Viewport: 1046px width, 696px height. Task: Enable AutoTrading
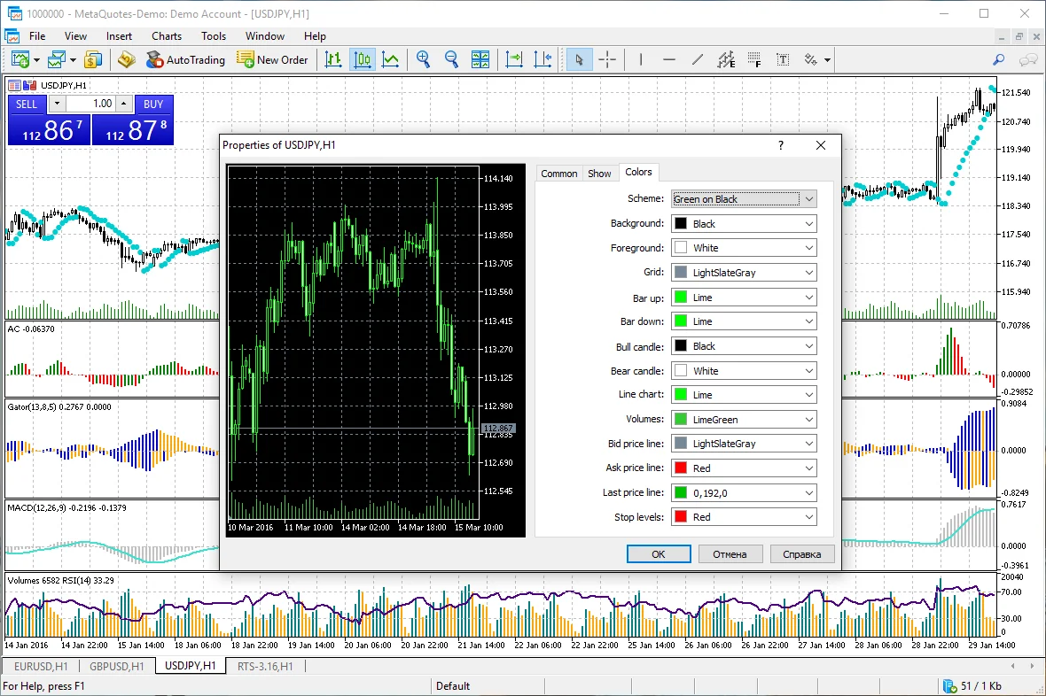point(186,59)
